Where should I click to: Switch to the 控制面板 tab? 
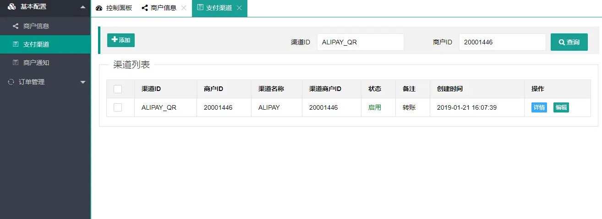click(x=114, y=8)
